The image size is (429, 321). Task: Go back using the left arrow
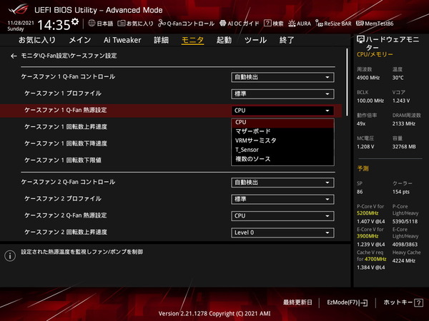(14, 56)
